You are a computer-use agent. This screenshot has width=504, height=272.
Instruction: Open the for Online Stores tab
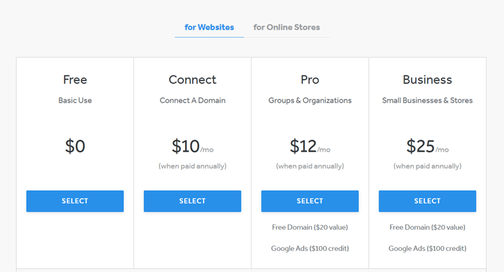pos(286,28)
